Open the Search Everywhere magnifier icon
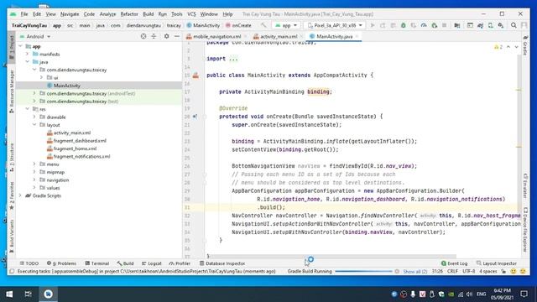This screenshot has height=302, width=537. 514,25
